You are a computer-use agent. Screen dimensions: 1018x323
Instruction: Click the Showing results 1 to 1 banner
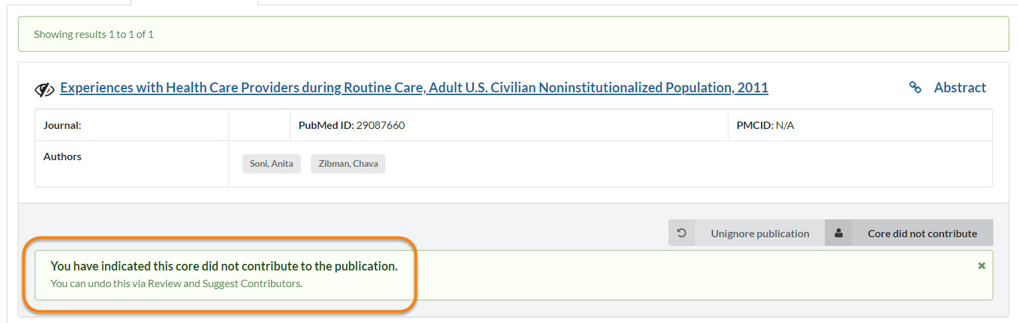point(94,34)
